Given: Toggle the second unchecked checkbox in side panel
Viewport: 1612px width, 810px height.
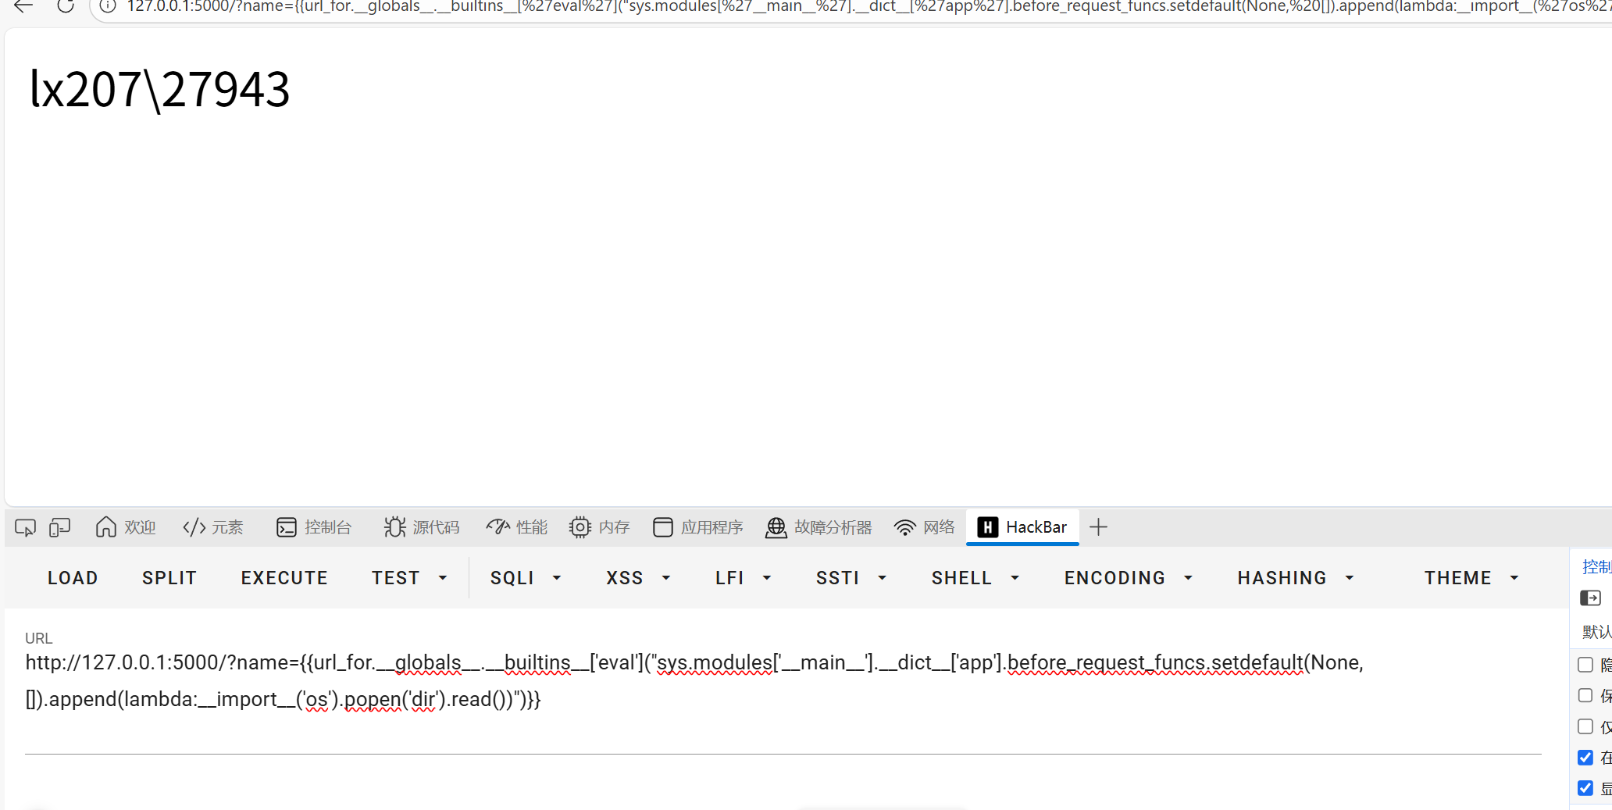Looking at the screenshot, I should 1585,695.
